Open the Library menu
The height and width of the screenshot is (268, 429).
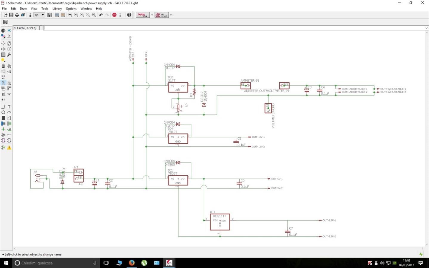57,9
